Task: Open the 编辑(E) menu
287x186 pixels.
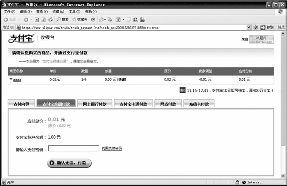Action: pyautogui.click(x=26, y=11)
